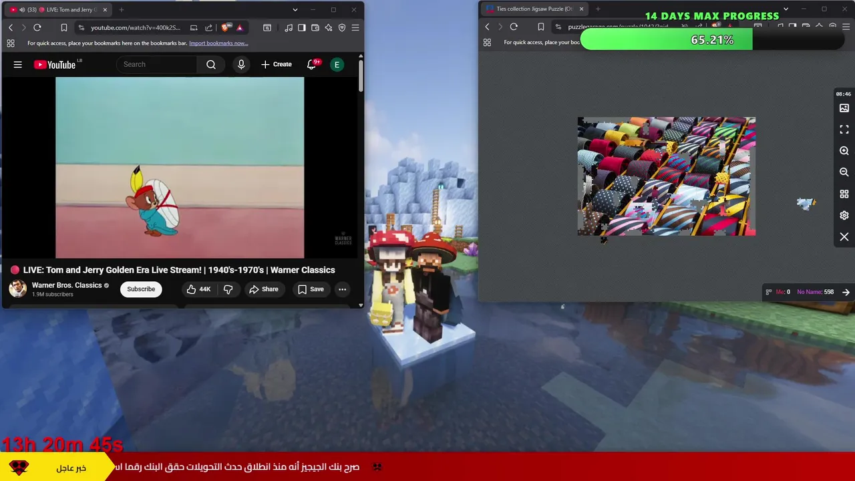Open Brave Shields lion icon in YouTube window

point(225,27)
